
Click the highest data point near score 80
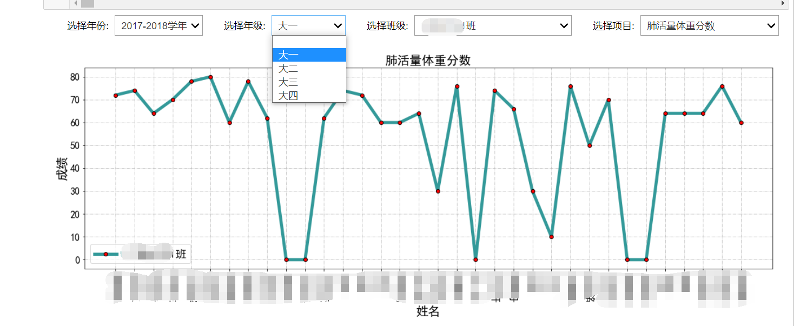click(210, 77)
